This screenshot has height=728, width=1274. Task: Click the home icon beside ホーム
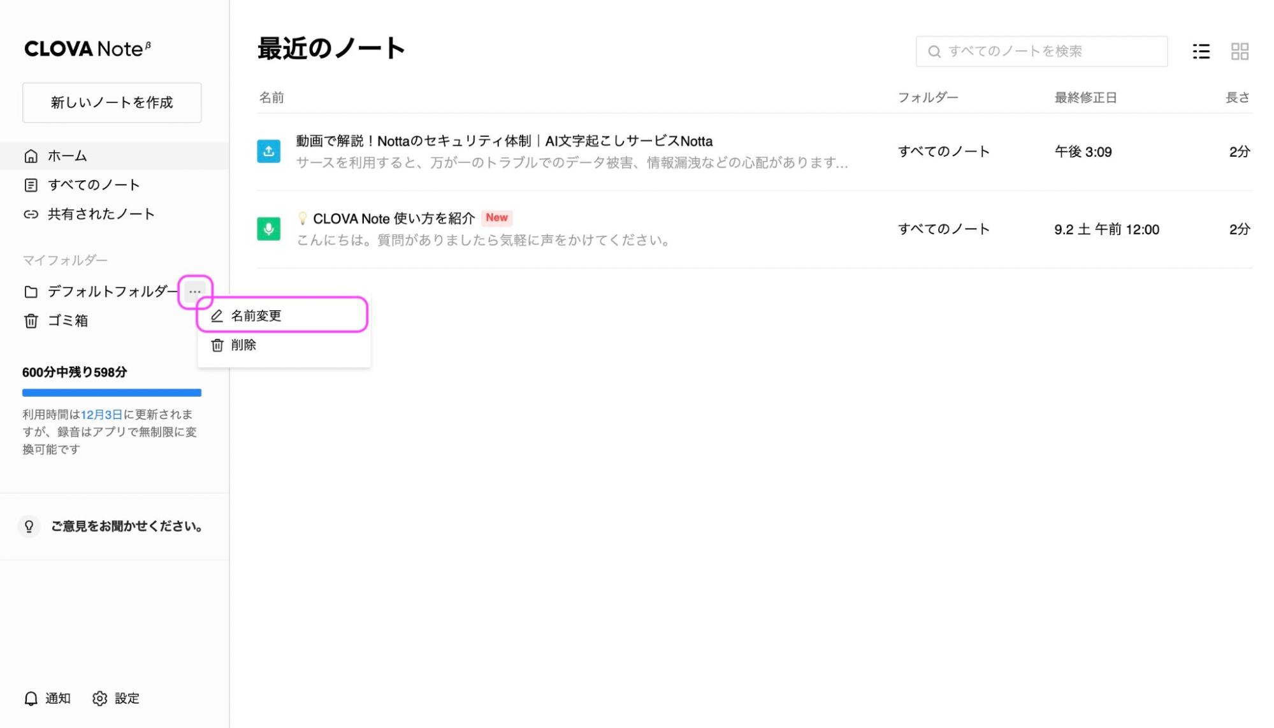coord(31,156)
